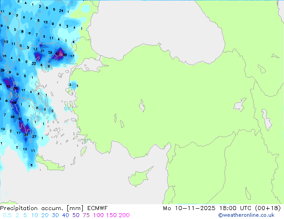Click legend value 50
Screen dimensions: 284x219
(x=76, y=215)
